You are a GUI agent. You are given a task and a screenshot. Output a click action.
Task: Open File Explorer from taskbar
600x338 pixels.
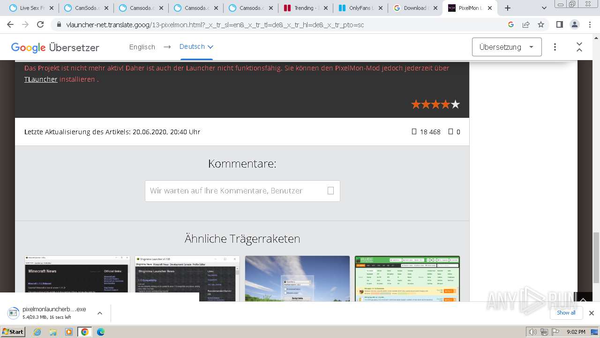point(53,332)
